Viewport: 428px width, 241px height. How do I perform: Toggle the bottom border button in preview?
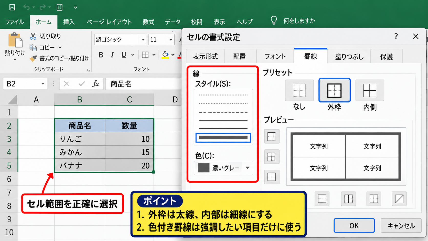(x=272, y=177)
